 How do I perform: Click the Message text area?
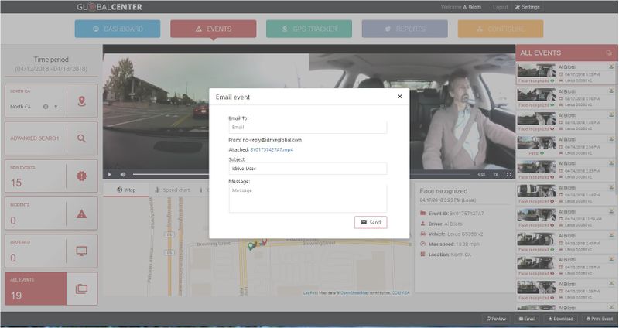tap(307, 197)
